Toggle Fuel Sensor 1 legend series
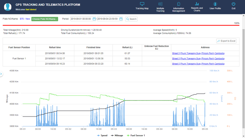Image resolution: width=245 pixels, height=138 pixels. pos(136,135)
